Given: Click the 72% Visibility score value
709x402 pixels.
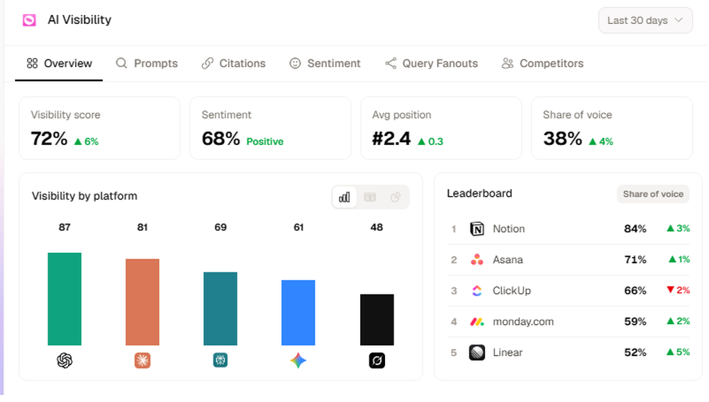Looking at the screenshot, I should [49, 139].
